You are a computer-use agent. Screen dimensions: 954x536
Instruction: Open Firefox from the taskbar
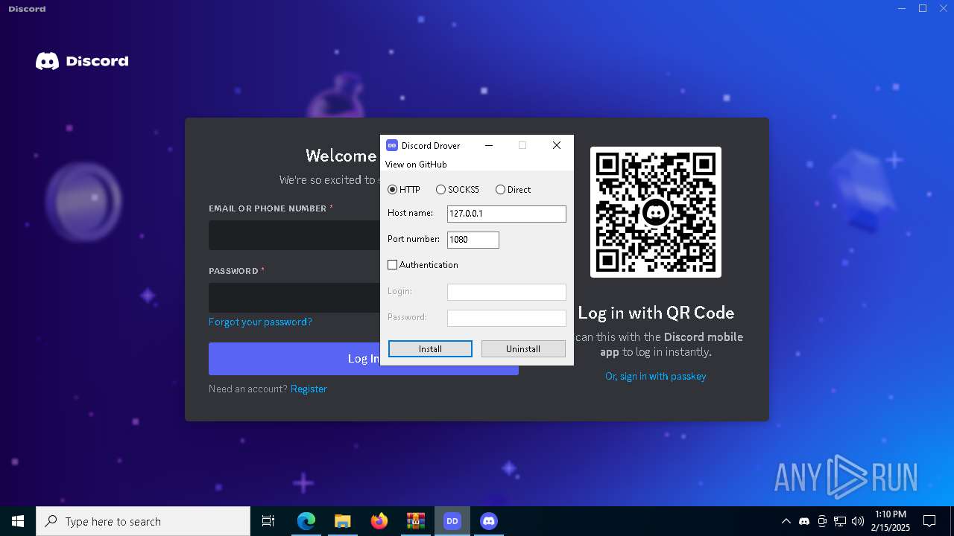point(379,521)
